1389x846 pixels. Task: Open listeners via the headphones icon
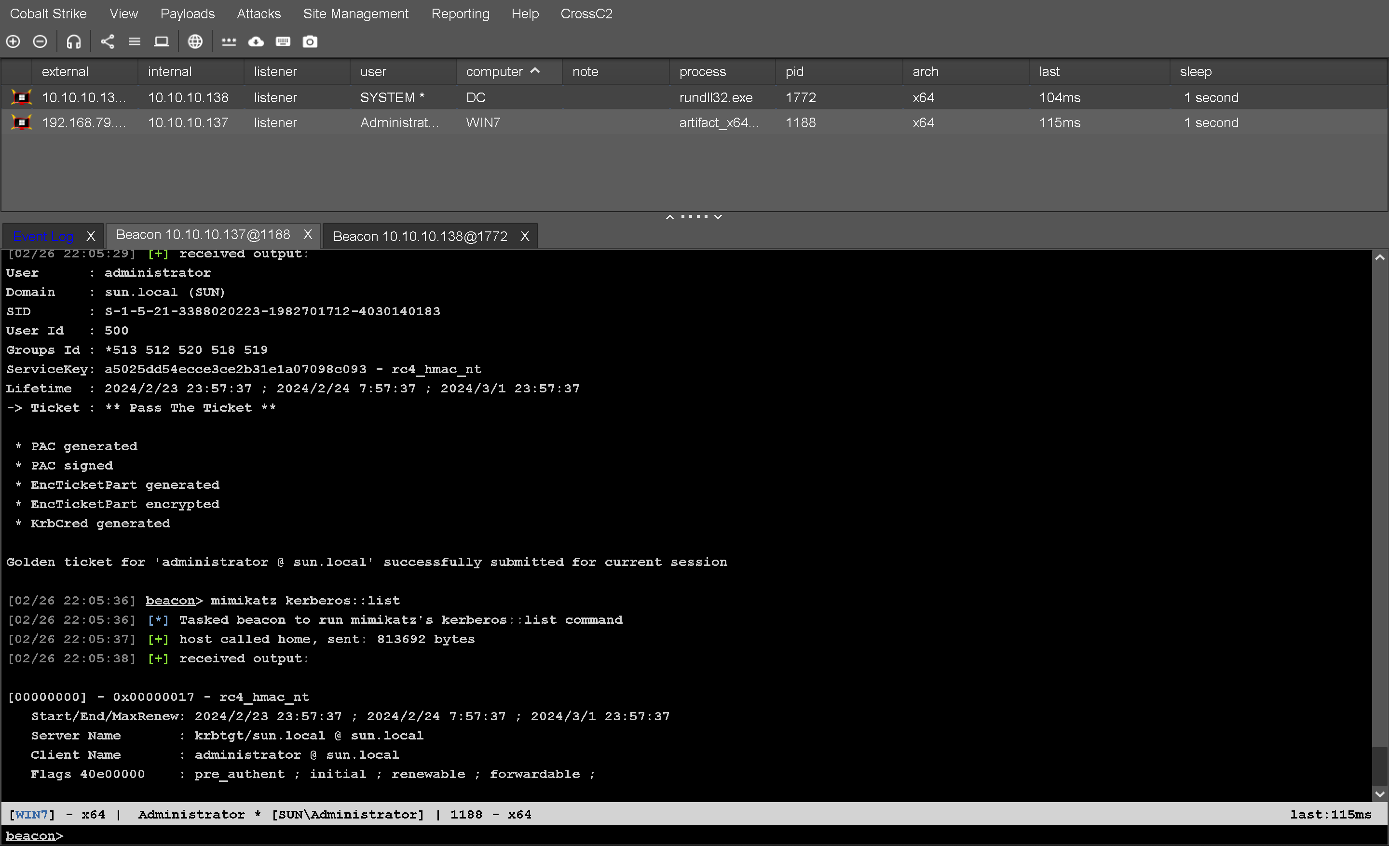click(x=73, y=41)
